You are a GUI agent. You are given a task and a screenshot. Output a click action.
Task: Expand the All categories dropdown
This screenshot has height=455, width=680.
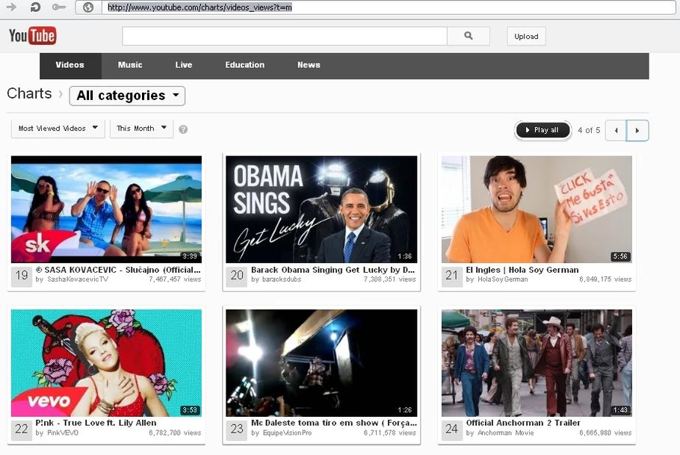(127, 96)
